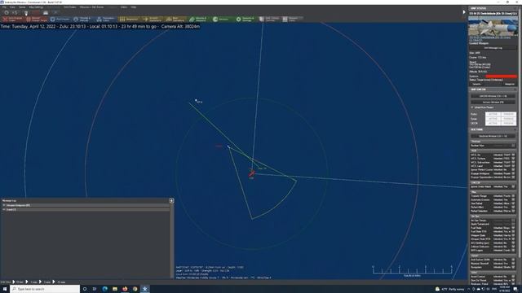Click the Auto Engage Targets toolbar button
This screenshot has height=293, width=522.
pos(13,20)
